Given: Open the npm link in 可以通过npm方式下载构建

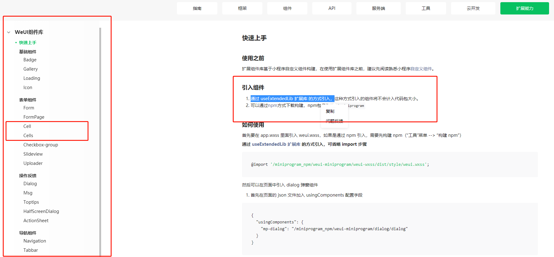Looking at the screenshot, I should point(273,105).
